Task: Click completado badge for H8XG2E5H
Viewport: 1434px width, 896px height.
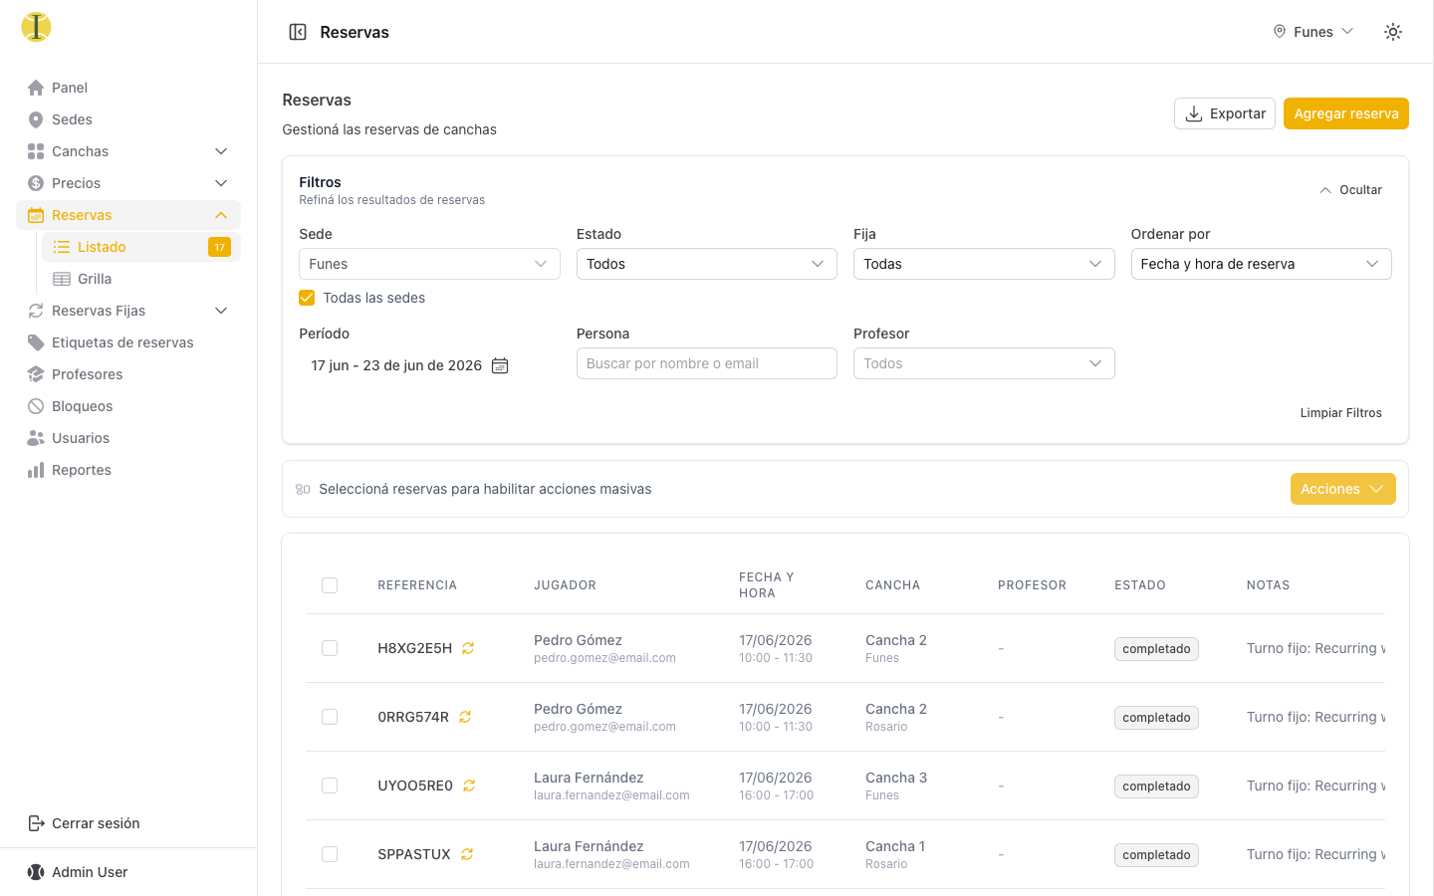Action: pyautogui.click(x=1156, y=649)
